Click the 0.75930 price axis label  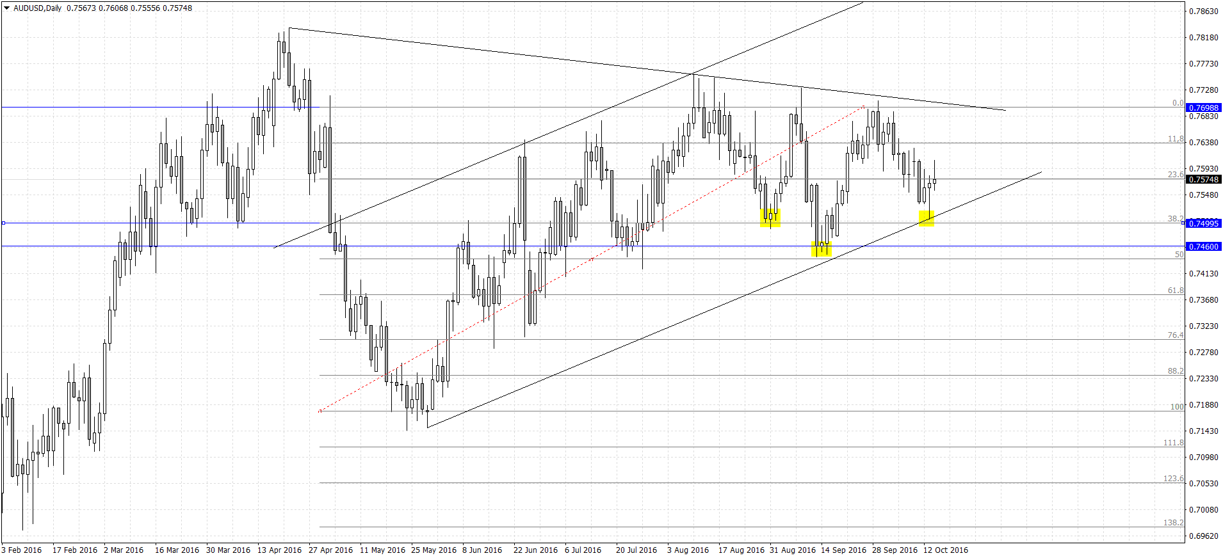click(1204, 169)
